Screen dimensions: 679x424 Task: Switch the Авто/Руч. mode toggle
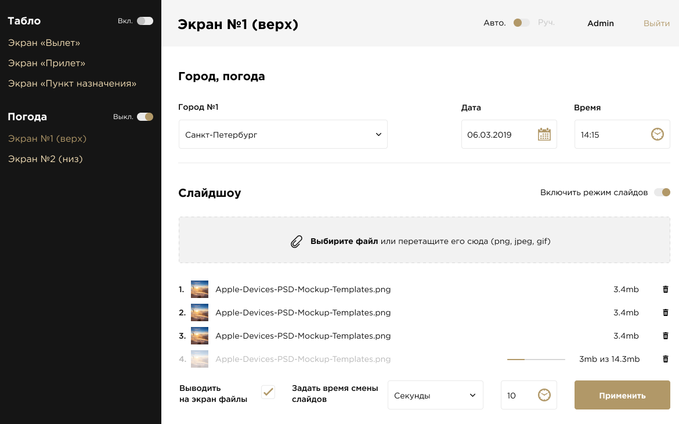point(521,23)
